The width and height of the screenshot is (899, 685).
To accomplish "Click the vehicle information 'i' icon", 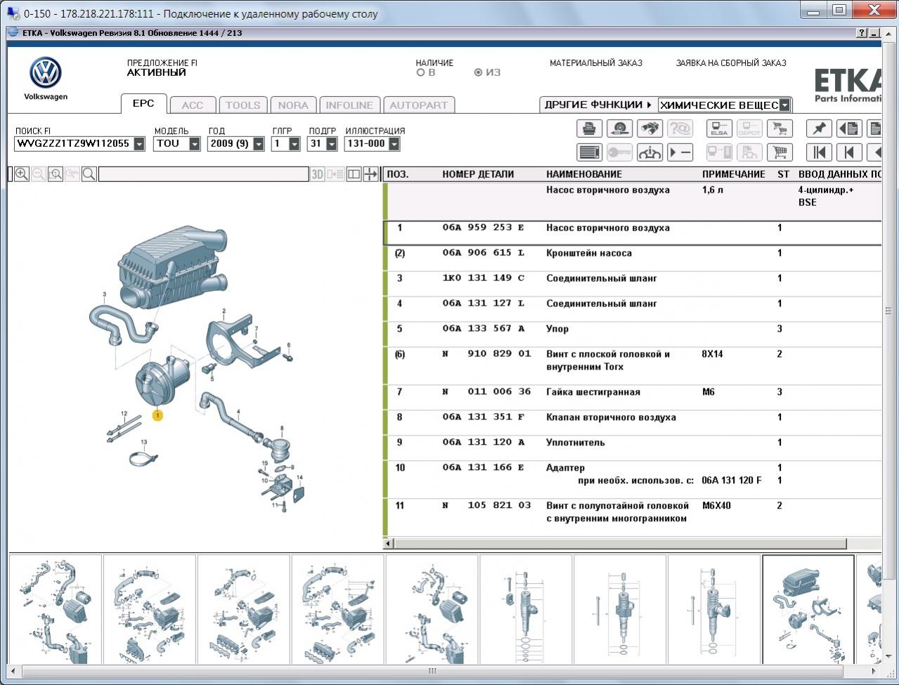I will (649, 152).
